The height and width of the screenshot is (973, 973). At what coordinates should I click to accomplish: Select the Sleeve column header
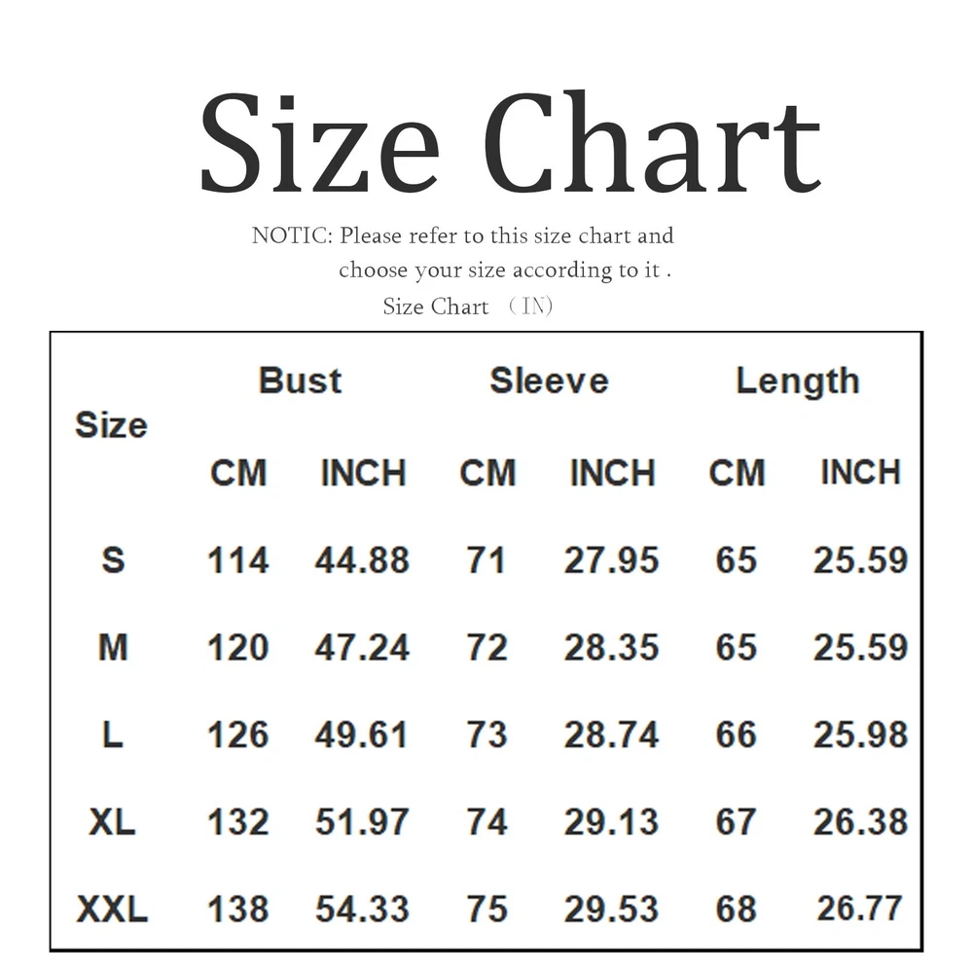549,380
